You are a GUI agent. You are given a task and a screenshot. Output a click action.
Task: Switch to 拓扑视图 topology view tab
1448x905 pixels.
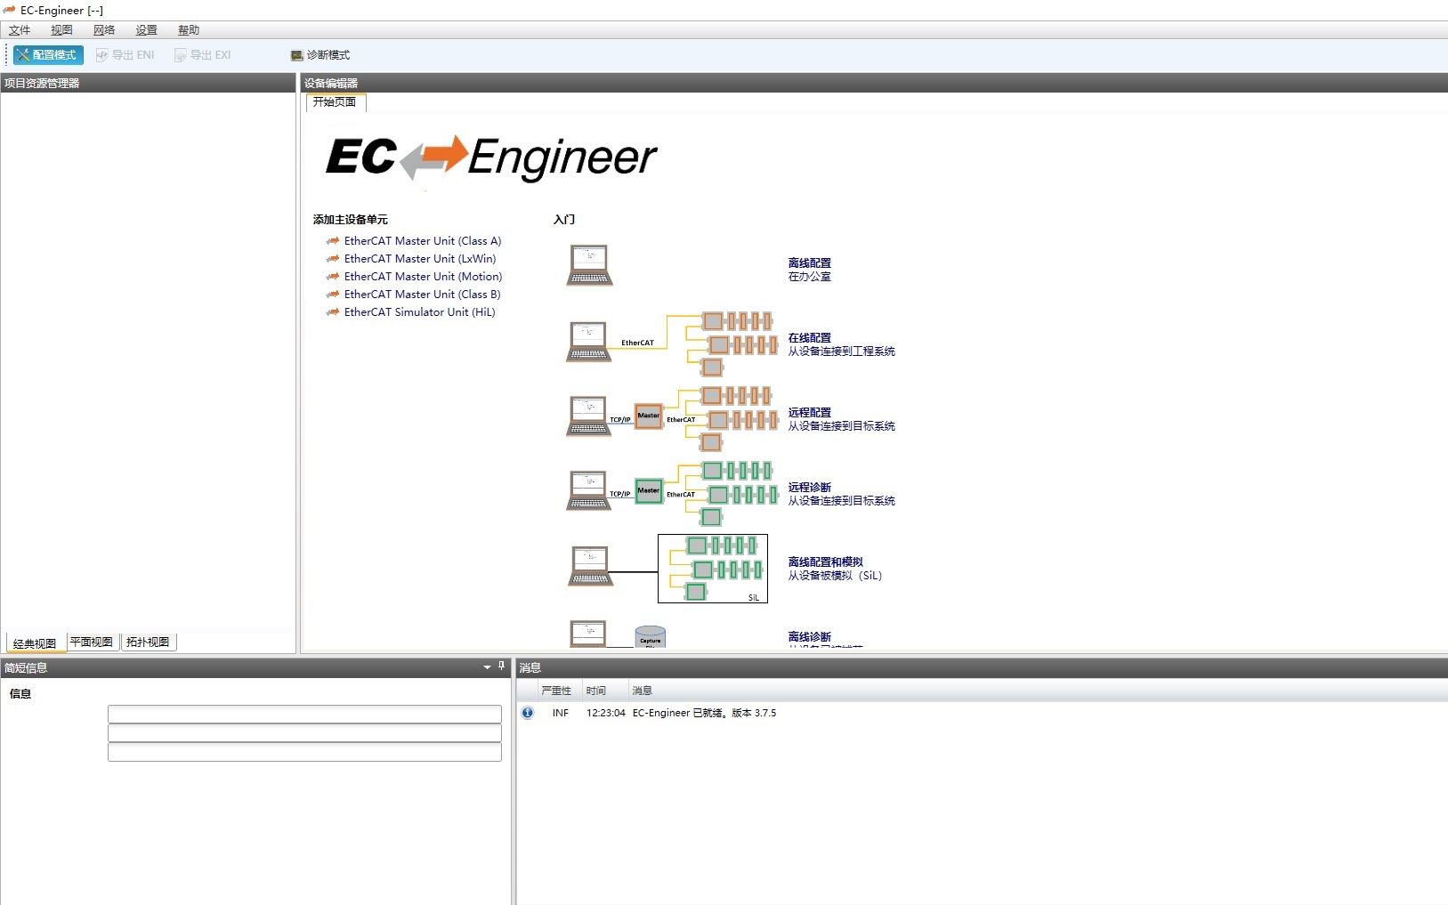148,642
